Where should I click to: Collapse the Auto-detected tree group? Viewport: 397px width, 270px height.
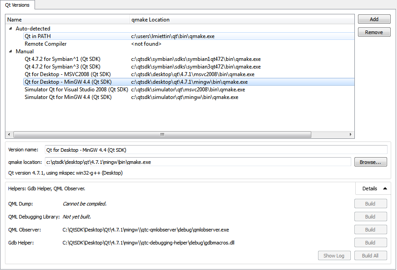click(10, 29)
